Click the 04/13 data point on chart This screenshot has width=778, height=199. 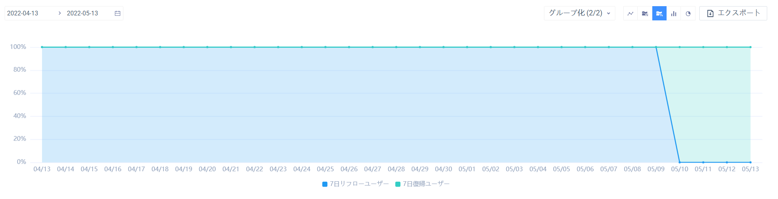pos(42,47)
